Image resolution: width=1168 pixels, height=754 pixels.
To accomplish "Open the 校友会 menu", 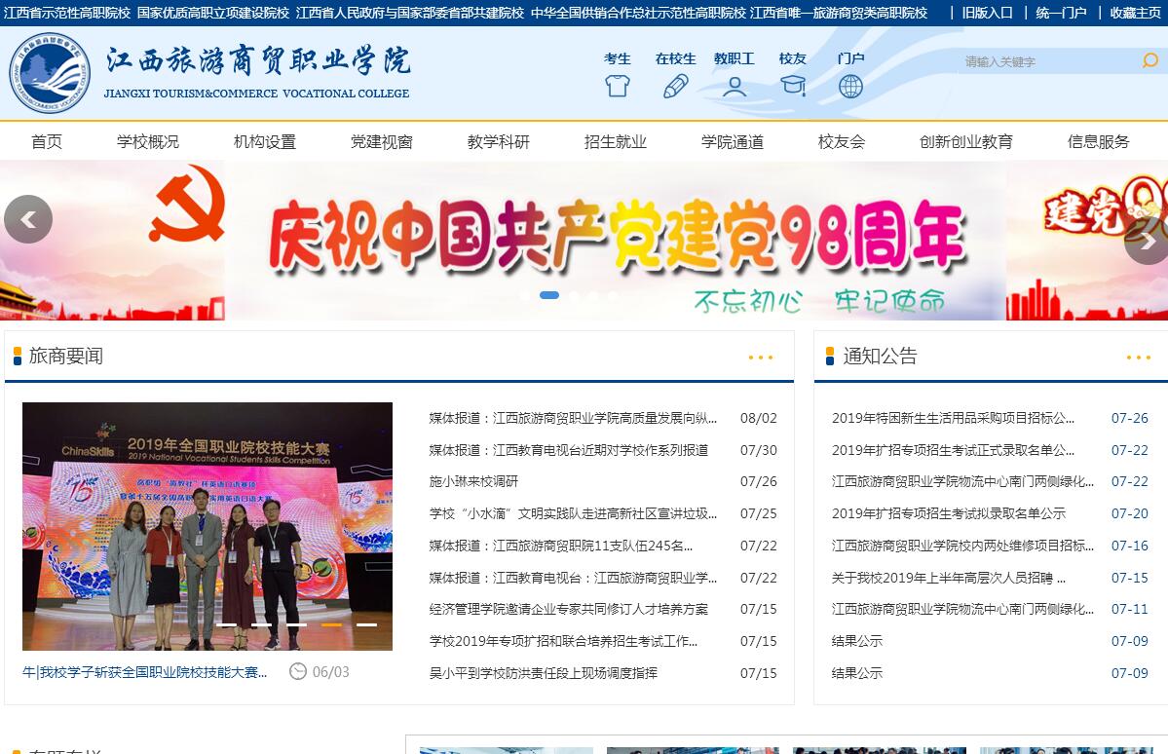I will pyautogui.click(x=842, y=141).
